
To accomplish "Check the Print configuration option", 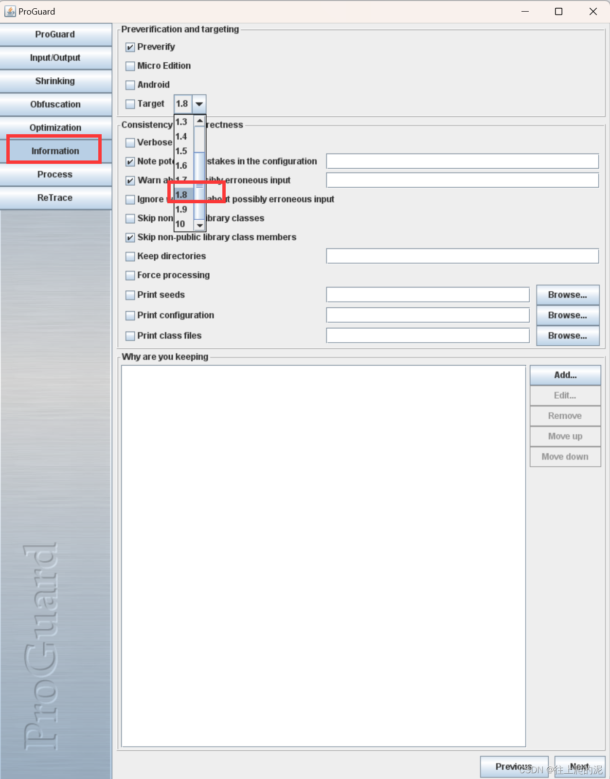I will (x=130, y=316).
